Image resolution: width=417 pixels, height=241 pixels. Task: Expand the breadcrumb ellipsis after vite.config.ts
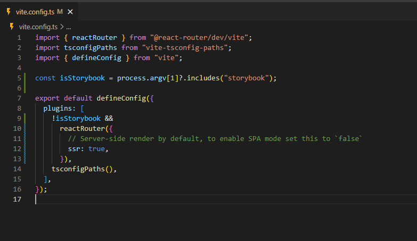[69, 27]
